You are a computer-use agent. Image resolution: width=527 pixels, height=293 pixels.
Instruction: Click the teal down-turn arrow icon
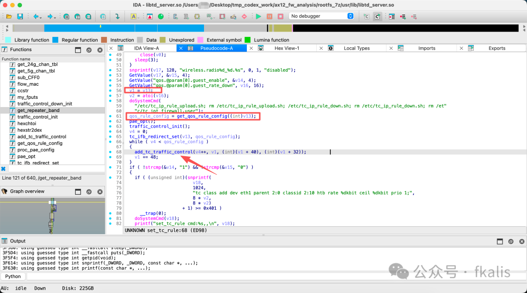pos(117,17)
